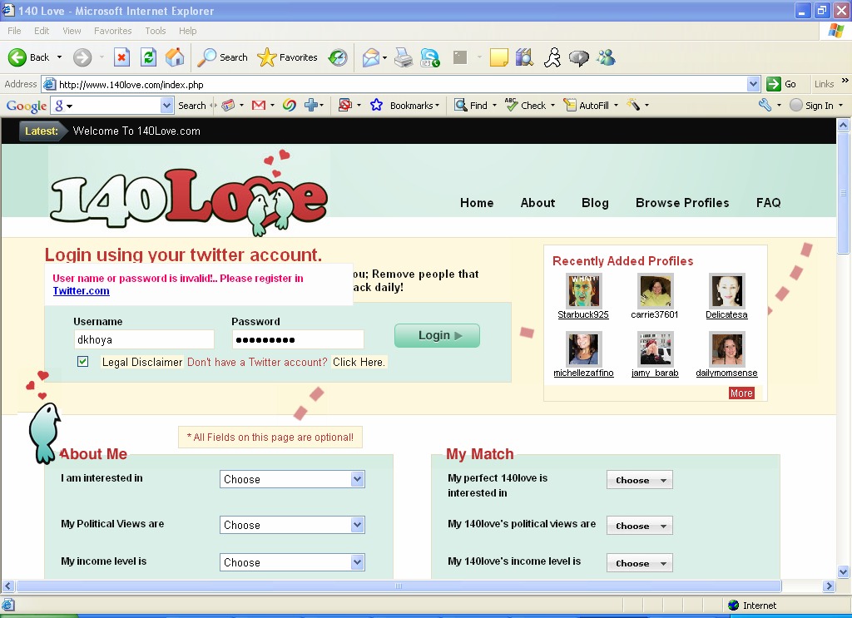This screenshot has height=618, width=852.
Task: Open the Help menu
Action: pyautogui.click(x=187, y=31)
